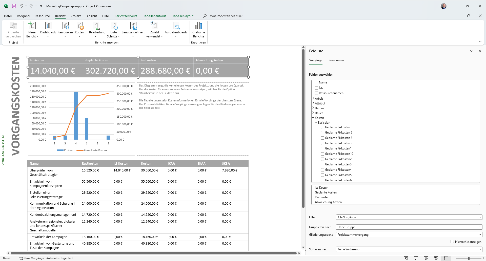Image resolution: width=486 pixels, height=261 pixels.
Task: Open Aufgabenboards reports icon
Action: click(176, 30)
